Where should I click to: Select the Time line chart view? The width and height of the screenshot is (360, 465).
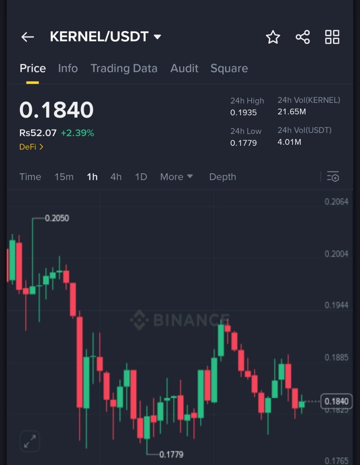30,177
